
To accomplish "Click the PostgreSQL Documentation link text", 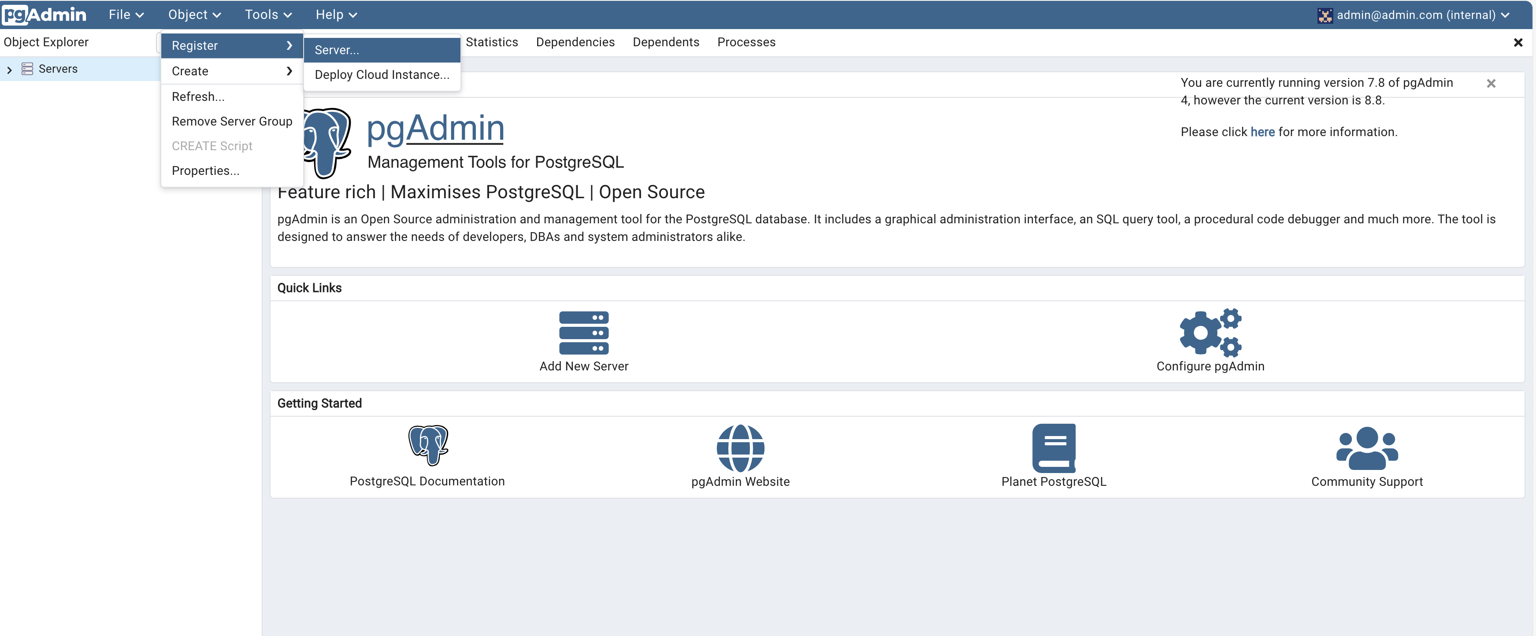I will coord(427,481).
